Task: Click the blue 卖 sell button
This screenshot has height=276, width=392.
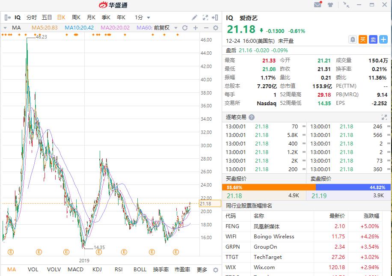Action: (373, 39)
